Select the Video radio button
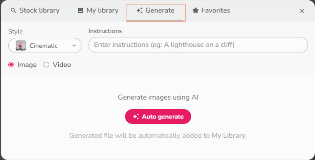This screenshot has height=160, width=315. pos(46,65)
